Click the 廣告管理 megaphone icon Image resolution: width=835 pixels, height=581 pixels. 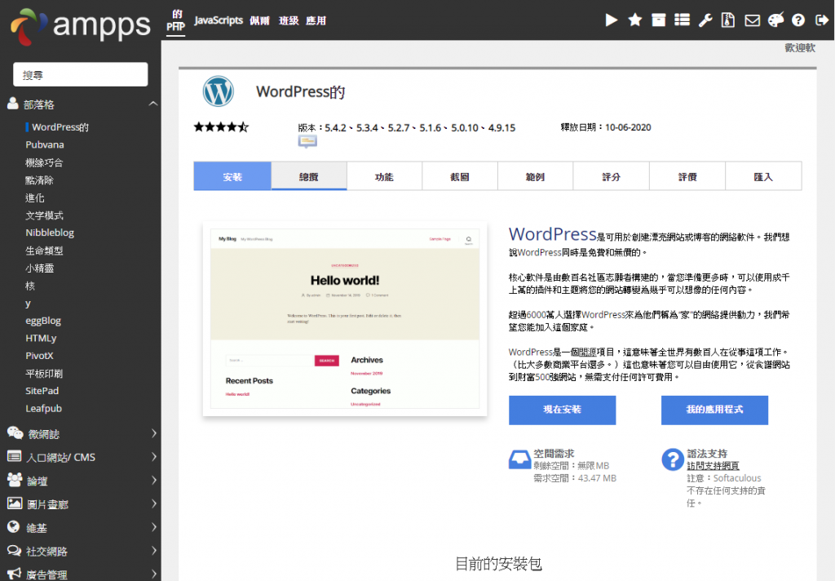(x=15, y=574)
